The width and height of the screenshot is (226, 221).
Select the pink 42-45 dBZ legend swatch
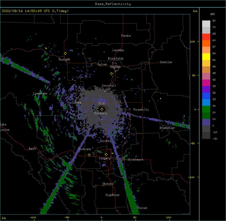click(x=206, y=76)
